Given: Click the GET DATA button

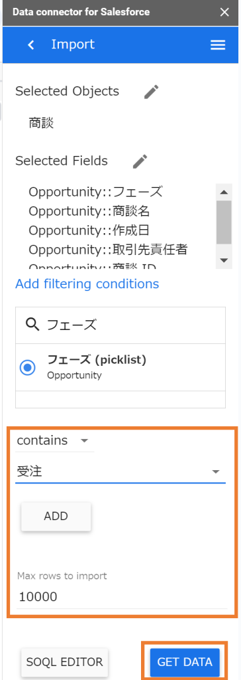Looking at the screenshot, I should pyautogui.click(x=185, y=662).
